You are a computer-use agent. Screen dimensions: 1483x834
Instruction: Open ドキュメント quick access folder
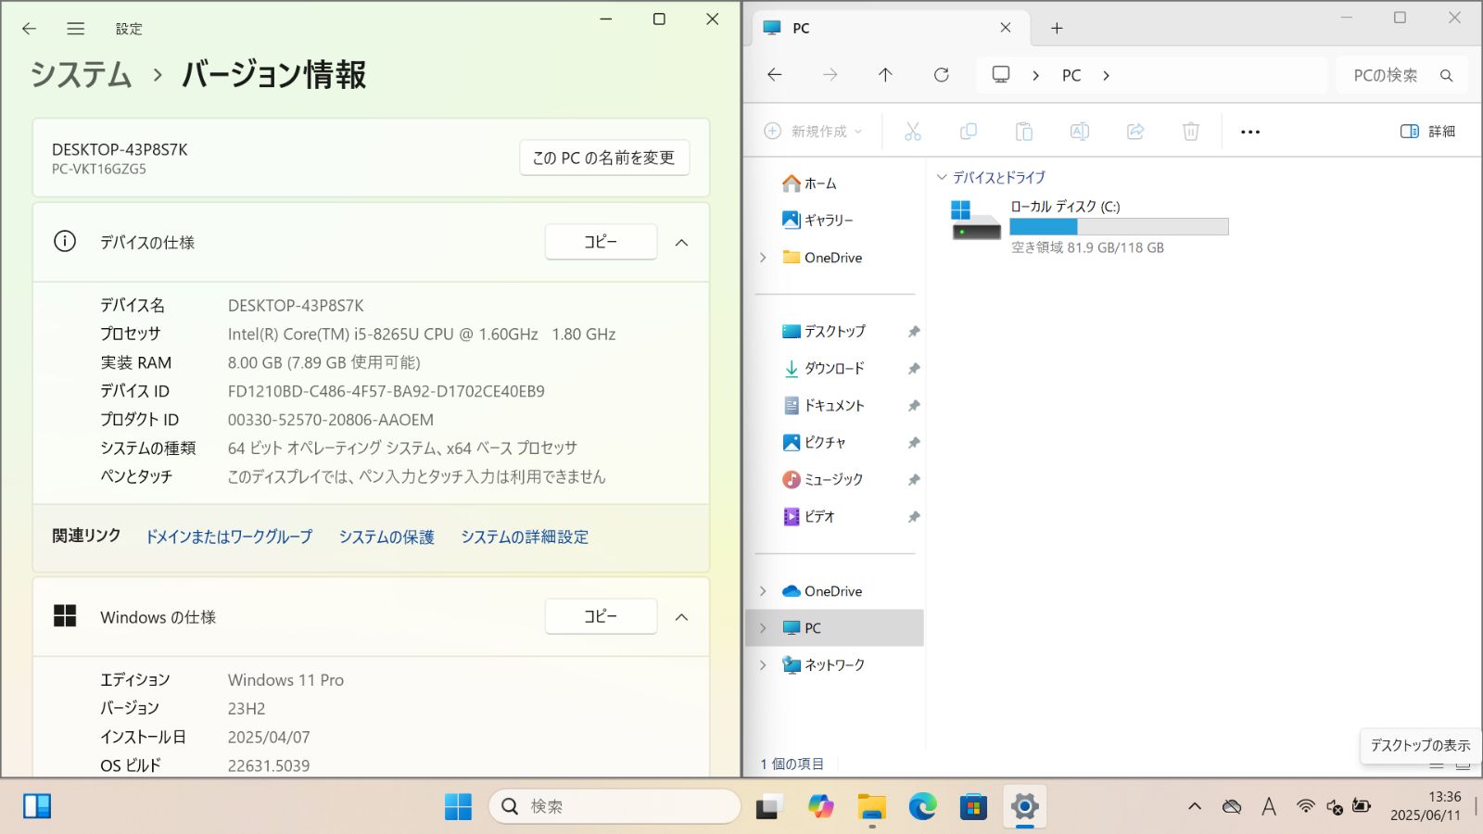[823, 406]
